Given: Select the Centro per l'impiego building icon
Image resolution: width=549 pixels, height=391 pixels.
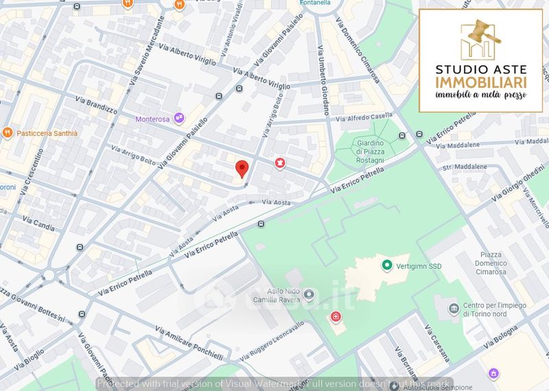Looking at the screenshot, I should point(454,310).
